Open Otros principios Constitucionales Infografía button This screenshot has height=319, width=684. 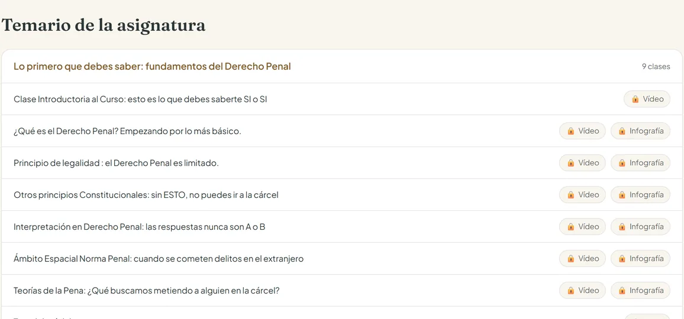640,195
